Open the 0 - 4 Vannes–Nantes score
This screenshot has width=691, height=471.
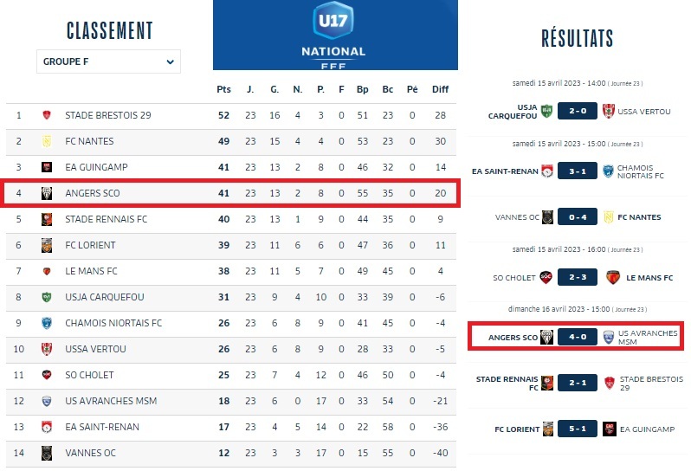pyautogui.click(x=577, y=217)
